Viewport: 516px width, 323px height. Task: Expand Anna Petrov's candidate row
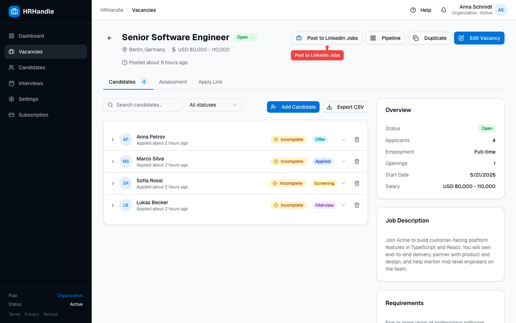pos(113,140)
